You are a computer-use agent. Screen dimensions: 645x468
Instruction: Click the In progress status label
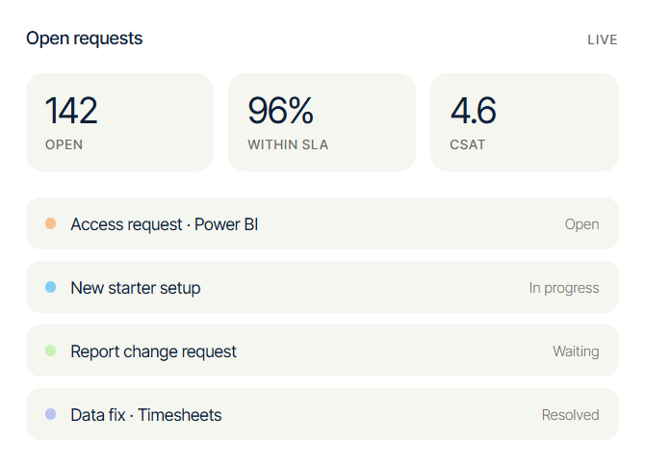(x=564, y=288)
